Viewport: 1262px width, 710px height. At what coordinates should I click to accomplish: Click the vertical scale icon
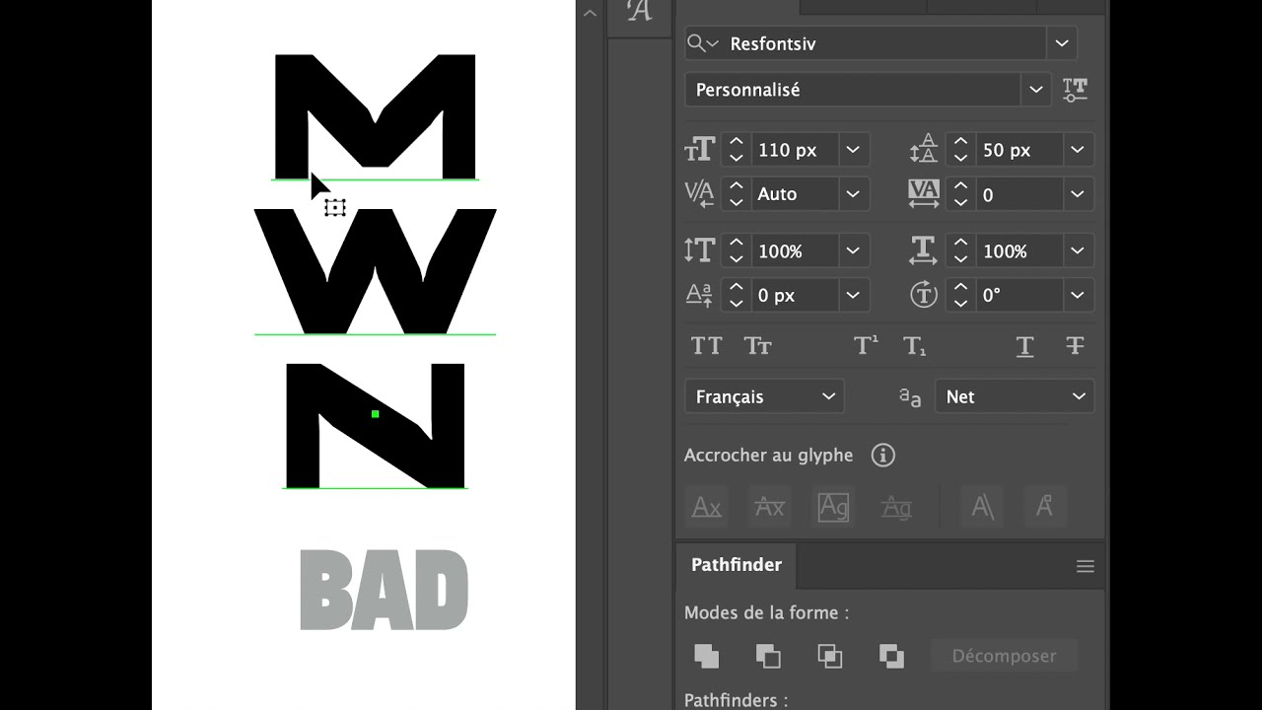[699, 251]
